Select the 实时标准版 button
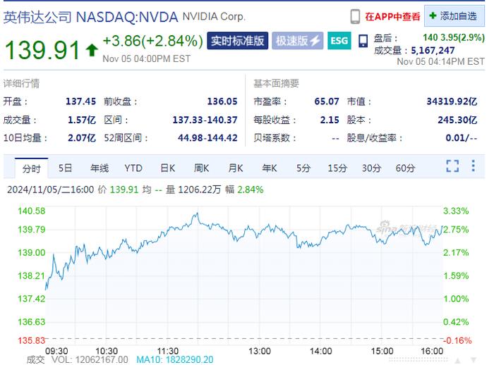Image resolution: width=494 pixels, height=365 pixels. 238,41
